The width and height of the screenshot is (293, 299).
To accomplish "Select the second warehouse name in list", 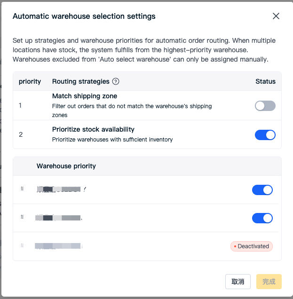I will 59,218.
